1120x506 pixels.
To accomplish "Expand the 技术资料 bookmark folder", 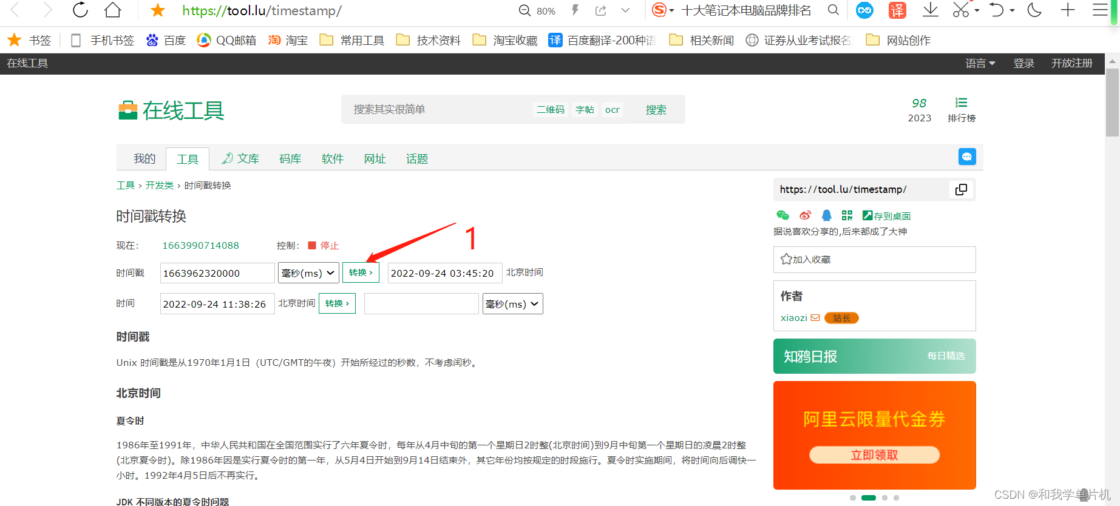I will pos(429,40).
